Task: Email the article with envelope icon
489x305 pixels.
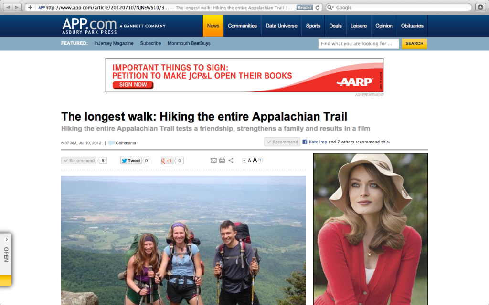Action: point(213,160)
